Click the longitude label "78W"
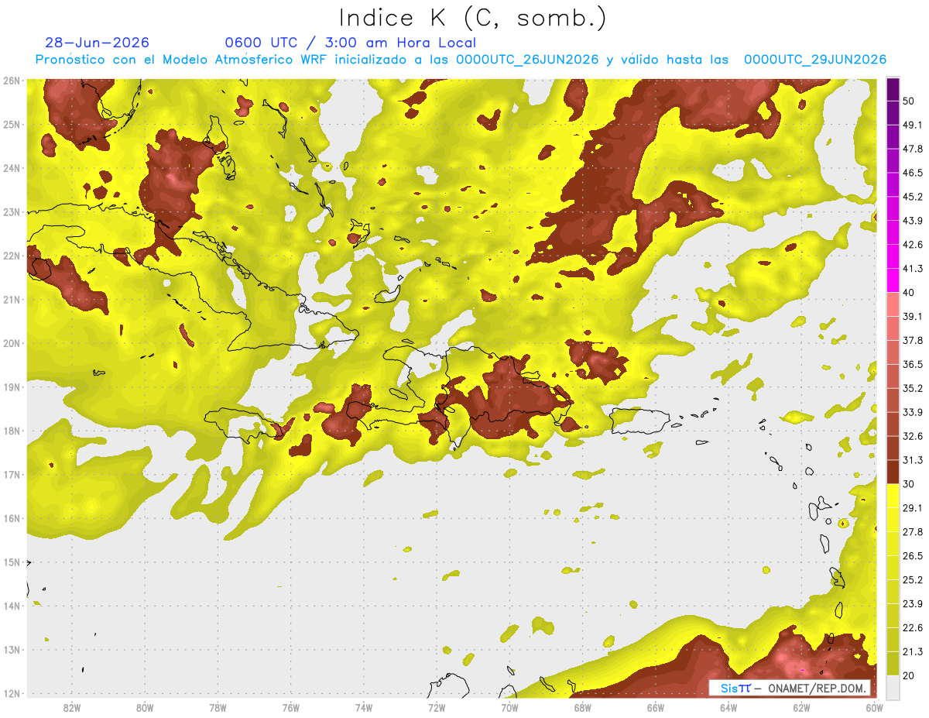Screen dimensions: 929x718 pos(218,707)
